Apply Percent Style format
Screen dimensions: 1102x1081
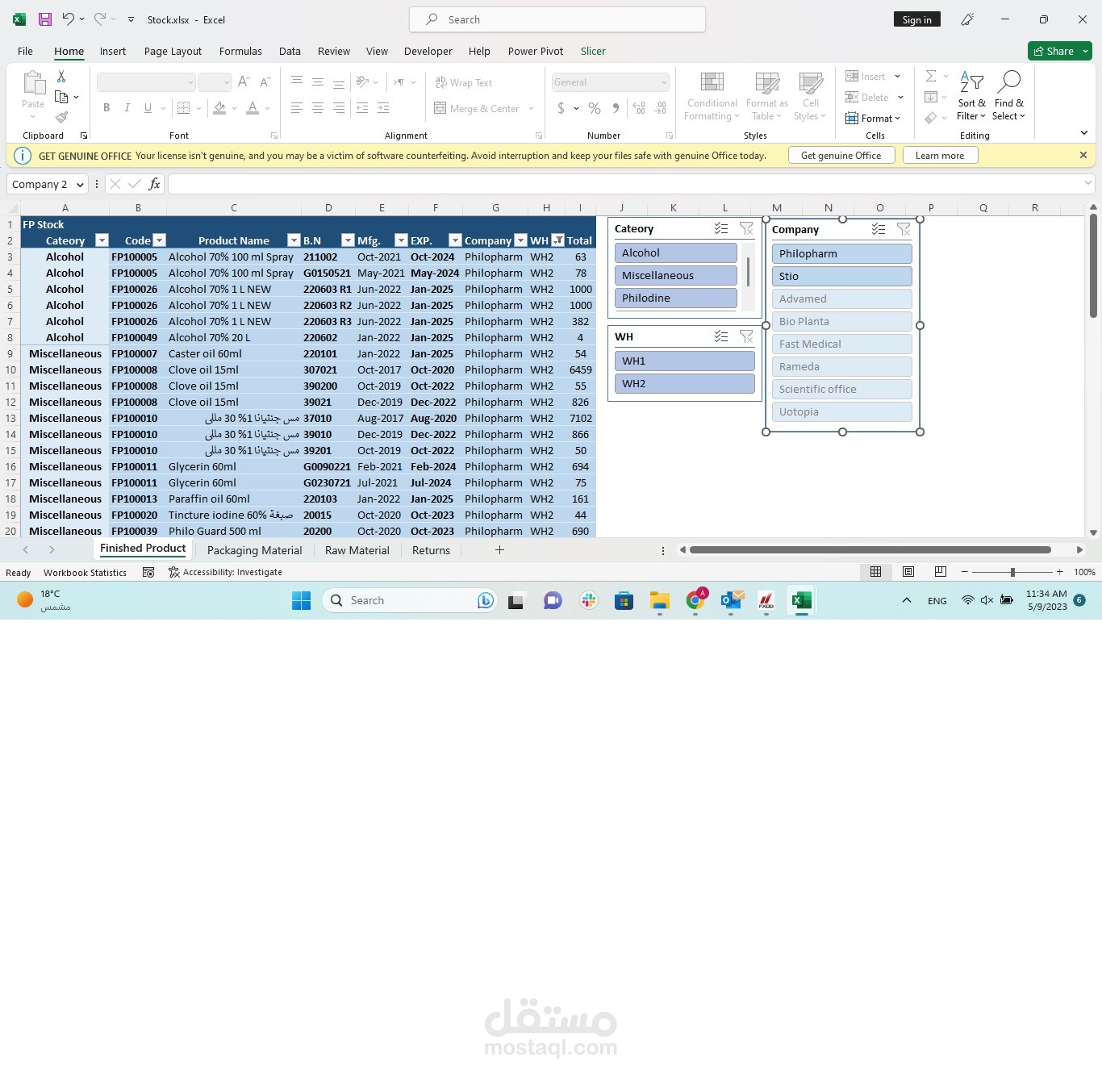tap(595, 108)
